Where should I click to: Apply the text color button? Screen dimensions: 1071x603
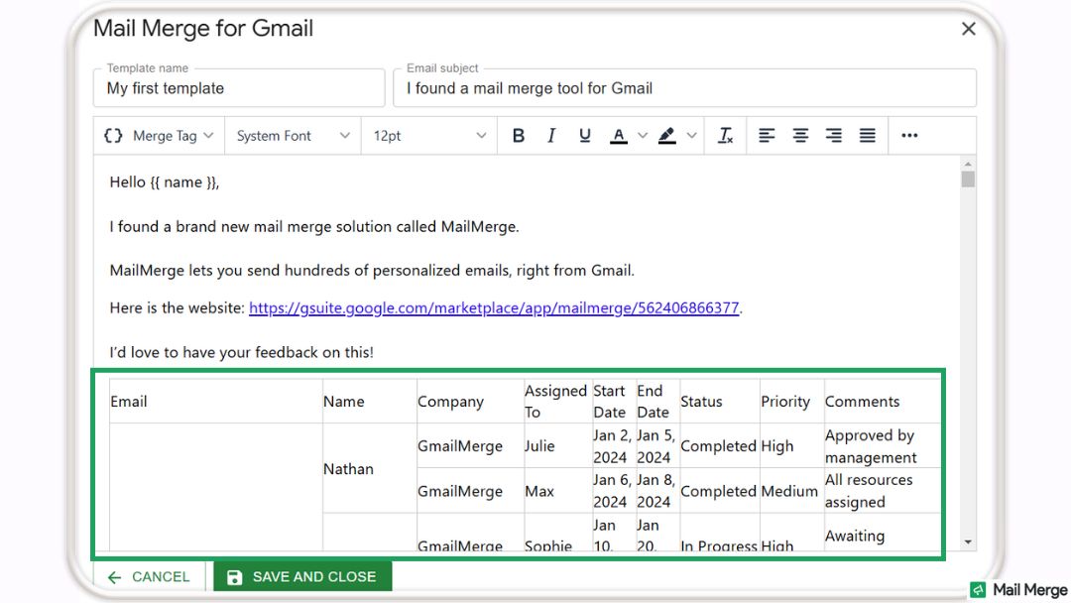(x=619, y=135)
